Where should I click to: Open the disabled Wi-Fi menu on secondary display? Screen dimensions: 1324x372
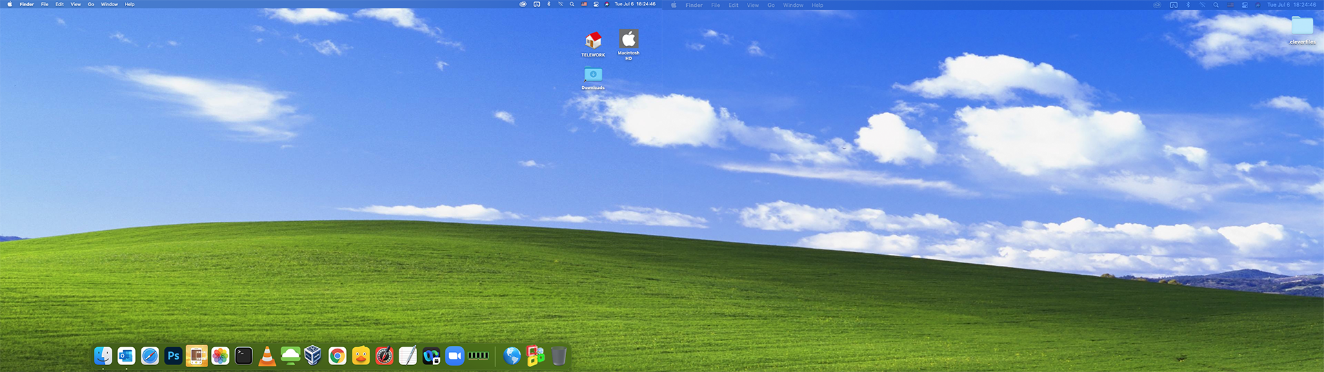(1202, 5)
